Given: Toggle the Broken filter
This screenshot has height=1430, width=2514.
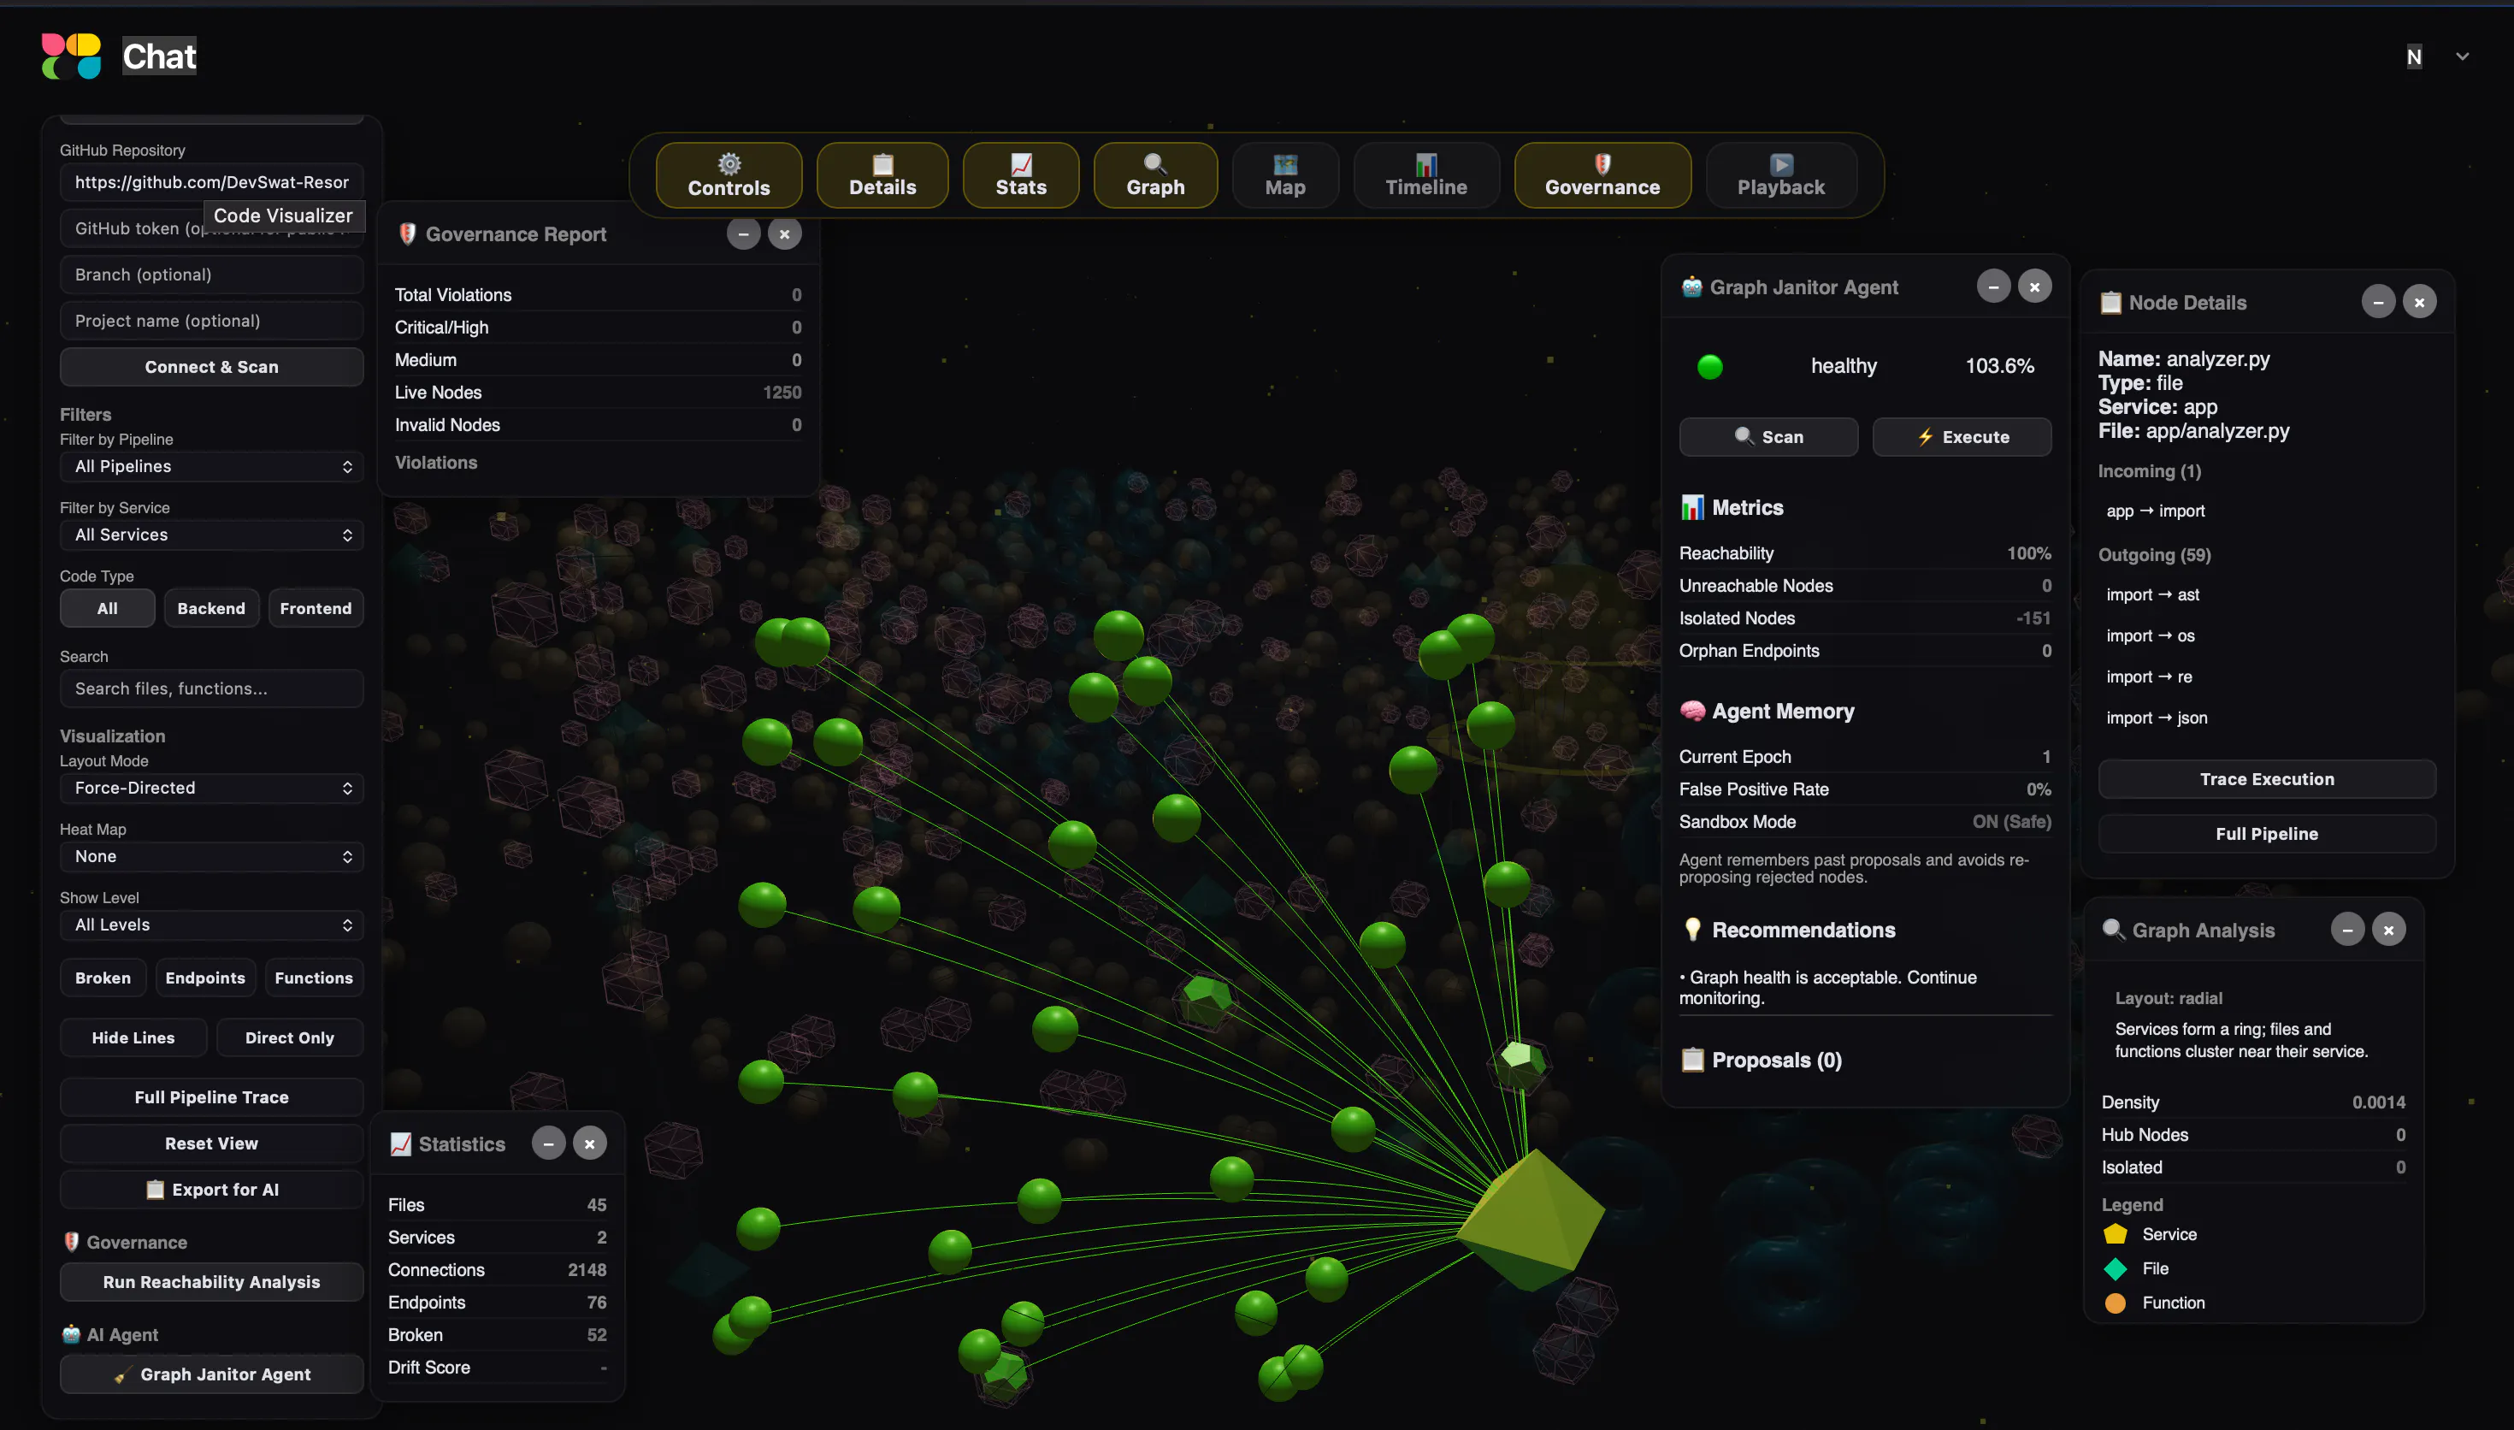Looking at the screenshot, I should point(102,978).
